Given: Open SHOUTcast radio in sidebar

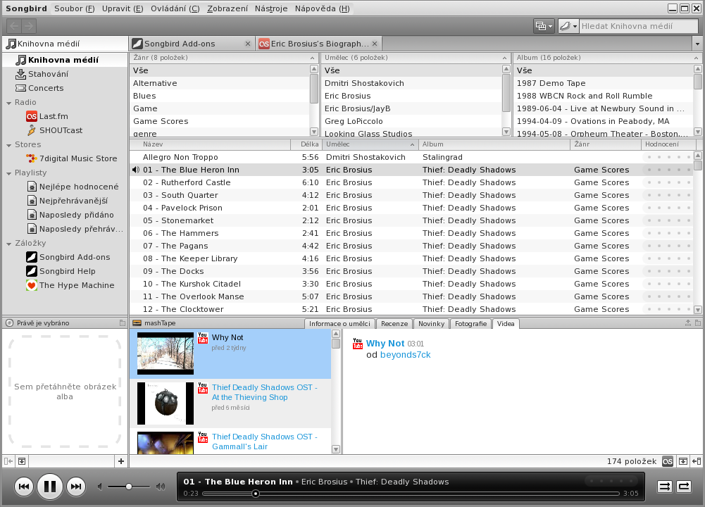Looking at the screenshot, I should (54, 130).
